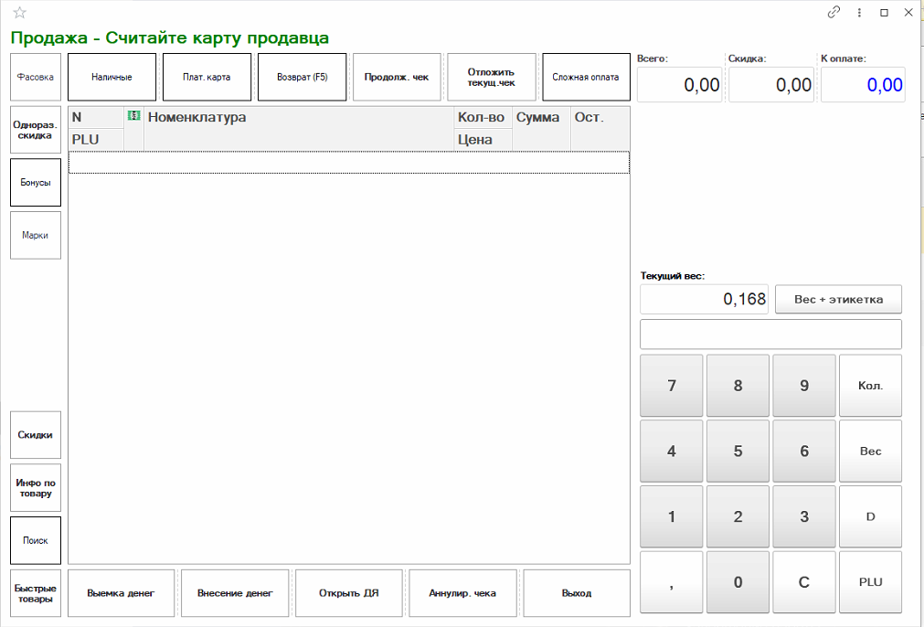Start a Возврат (F5) return
The image size is (924, 627).
(302, 77)
